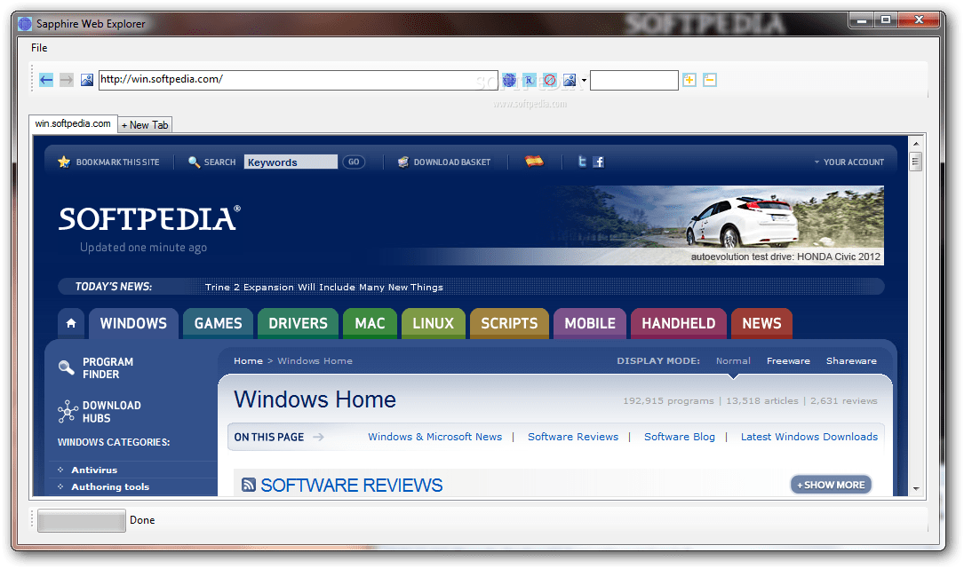This screenshot has height=569, width=964.
Task: Click the RSS icon beside Software Reviews
Action: coord(249,485)
